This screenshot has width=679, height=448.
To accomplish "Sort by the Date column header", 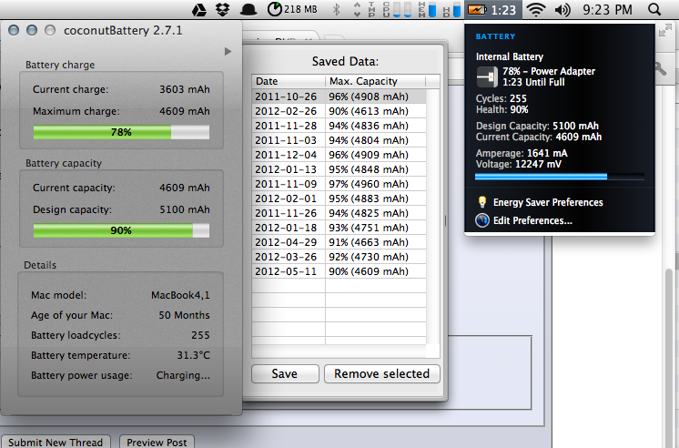I will [289, 81].
